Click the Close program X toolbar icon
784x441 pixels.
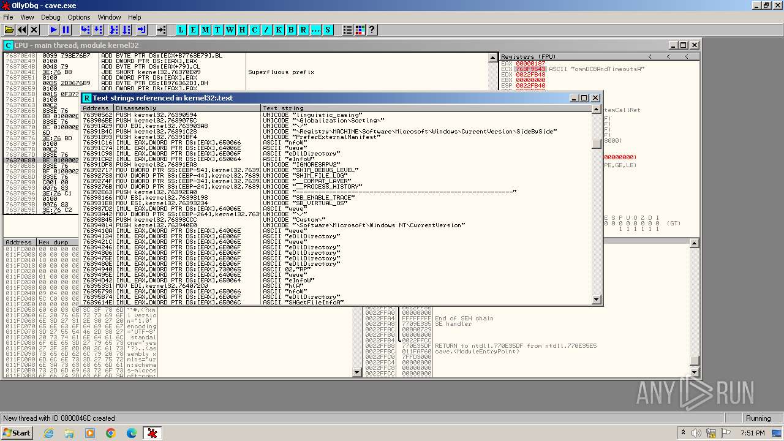(x=34, y=29)
